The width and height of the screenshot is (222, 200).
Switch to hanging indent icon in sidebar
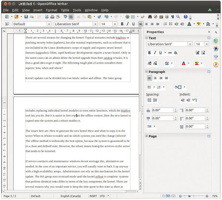tap(195, 100)
